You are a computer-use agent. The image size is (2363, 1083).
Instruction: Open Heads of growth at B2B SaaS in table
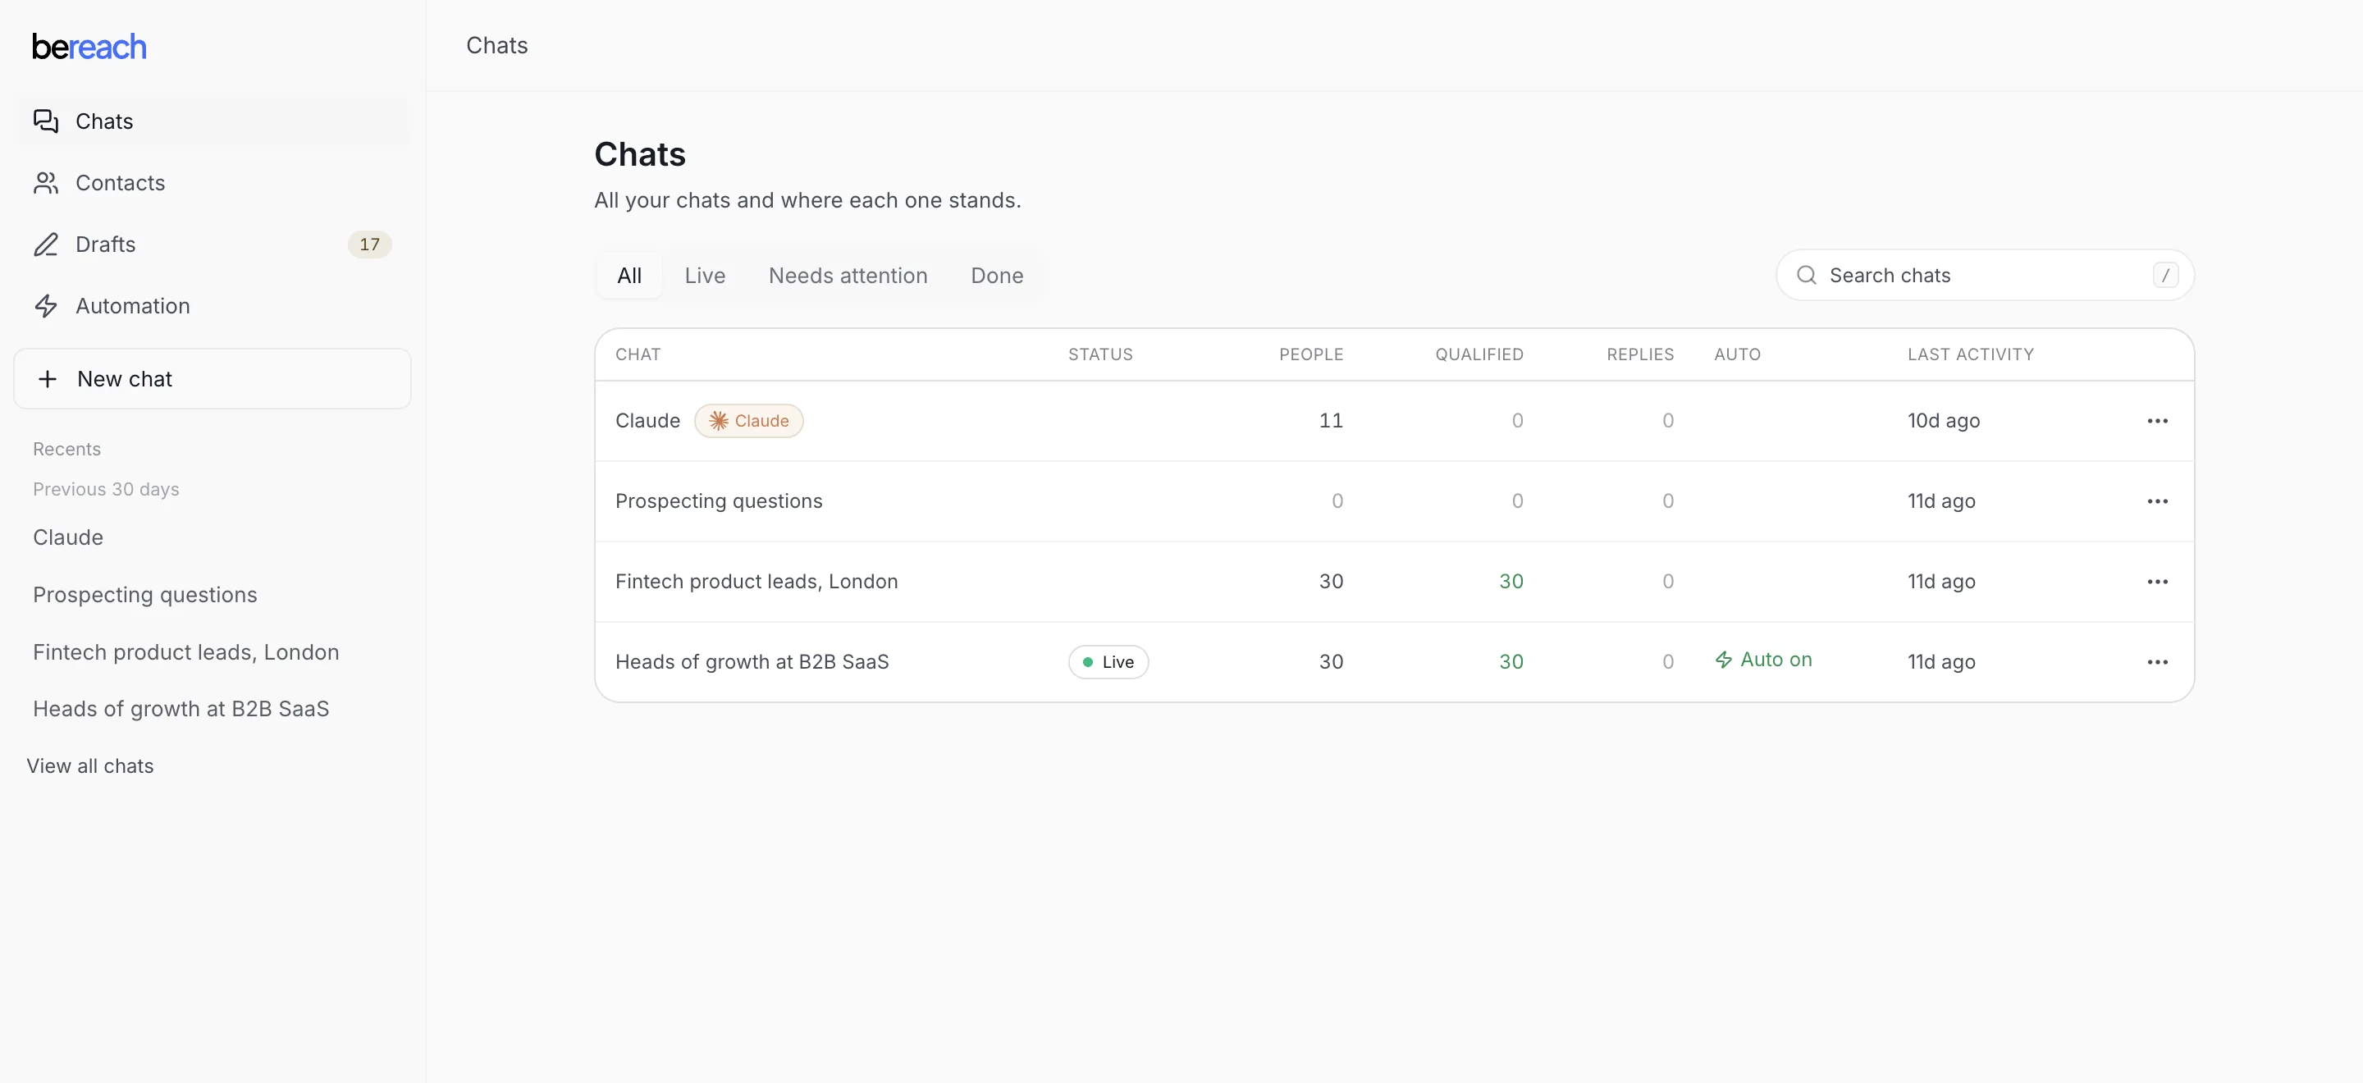click(1394, 662)
